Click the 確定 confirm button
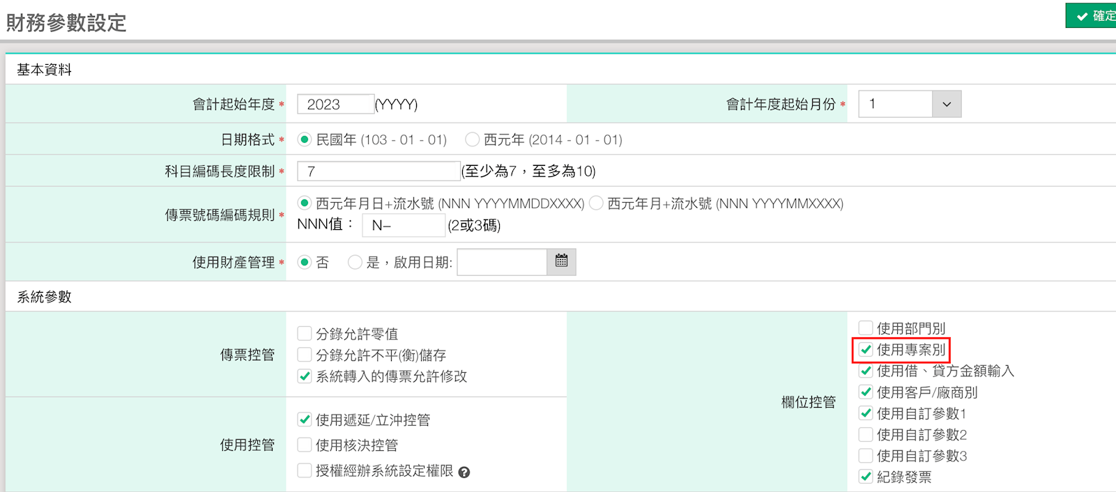1116x492 pixels. [x=1092, y=15]
